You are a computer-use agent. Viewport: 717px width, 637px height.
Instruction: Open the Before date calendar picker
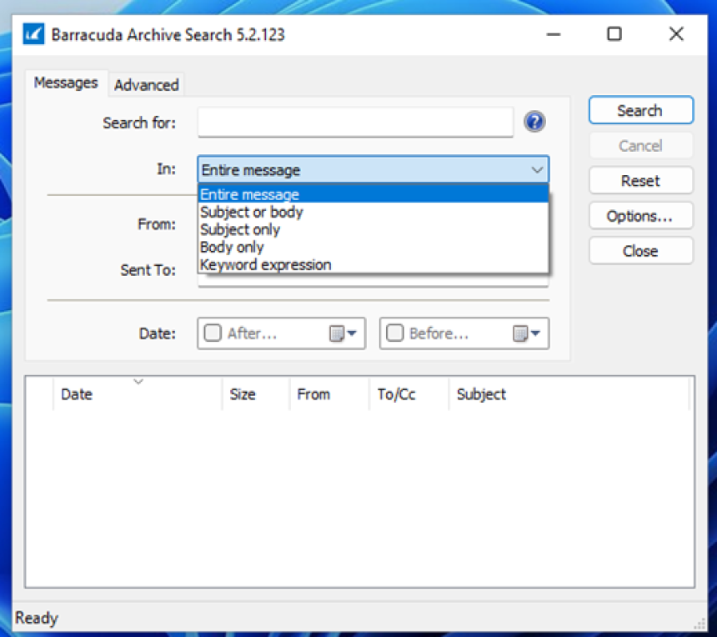tap(526, 334)
